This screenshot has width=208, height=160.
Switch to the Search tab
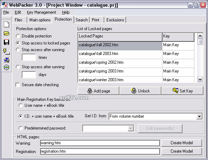(82, 20)
